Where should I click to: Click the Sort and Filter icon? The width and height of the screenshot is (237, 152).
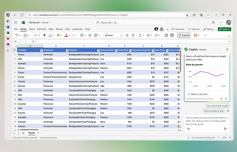pos(149,35)
